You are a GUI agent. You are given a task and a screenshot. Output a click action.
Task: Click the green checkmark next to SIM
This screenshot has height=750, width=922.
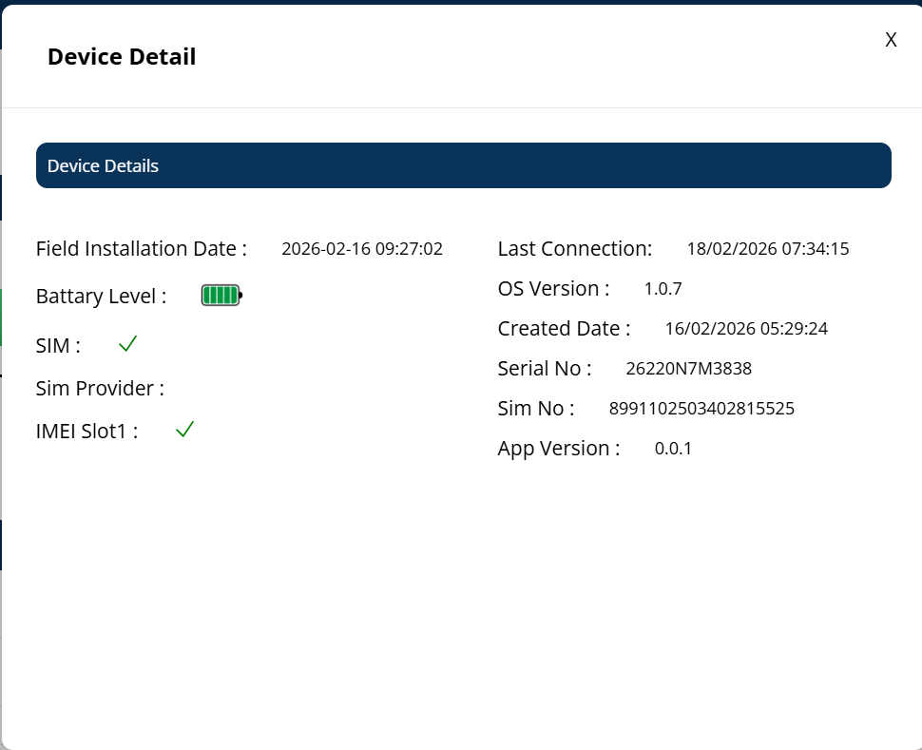(128, 344)
